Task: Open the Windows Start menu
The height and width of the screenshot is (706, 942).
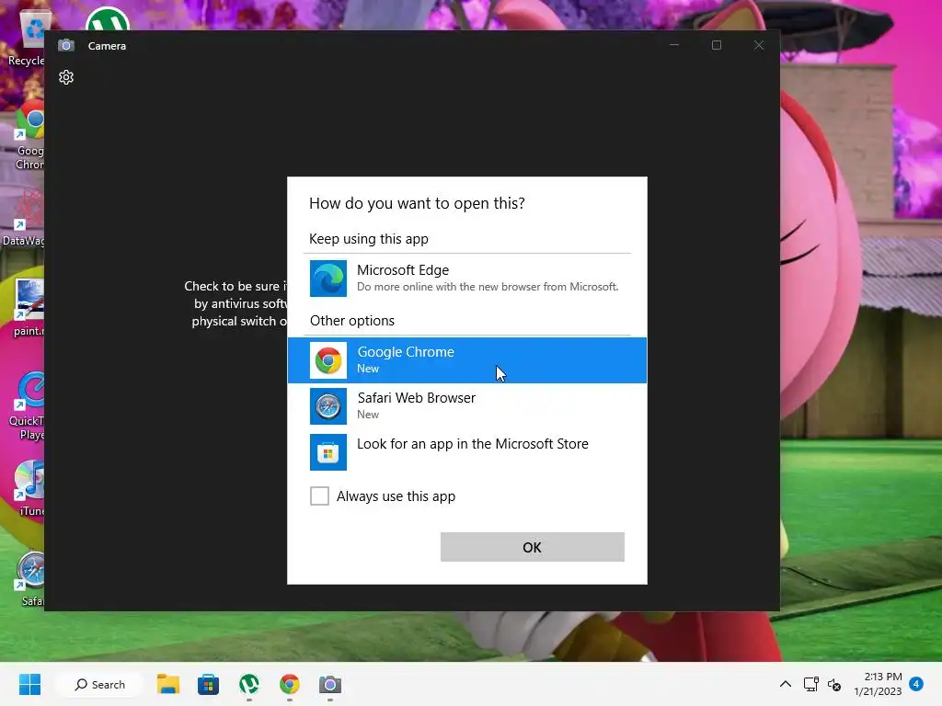Action: click(29, 684)
